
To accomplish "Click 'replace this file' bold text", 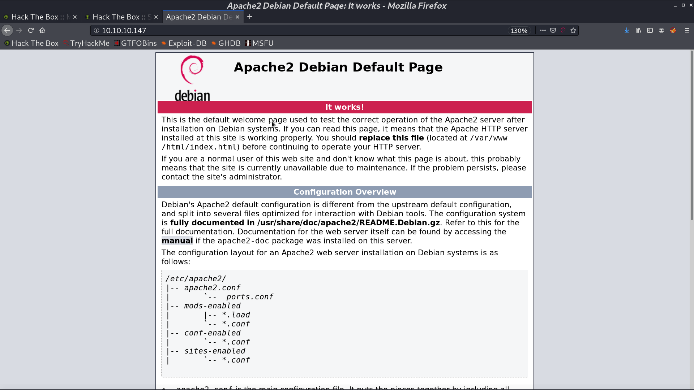I will [391, 138].
